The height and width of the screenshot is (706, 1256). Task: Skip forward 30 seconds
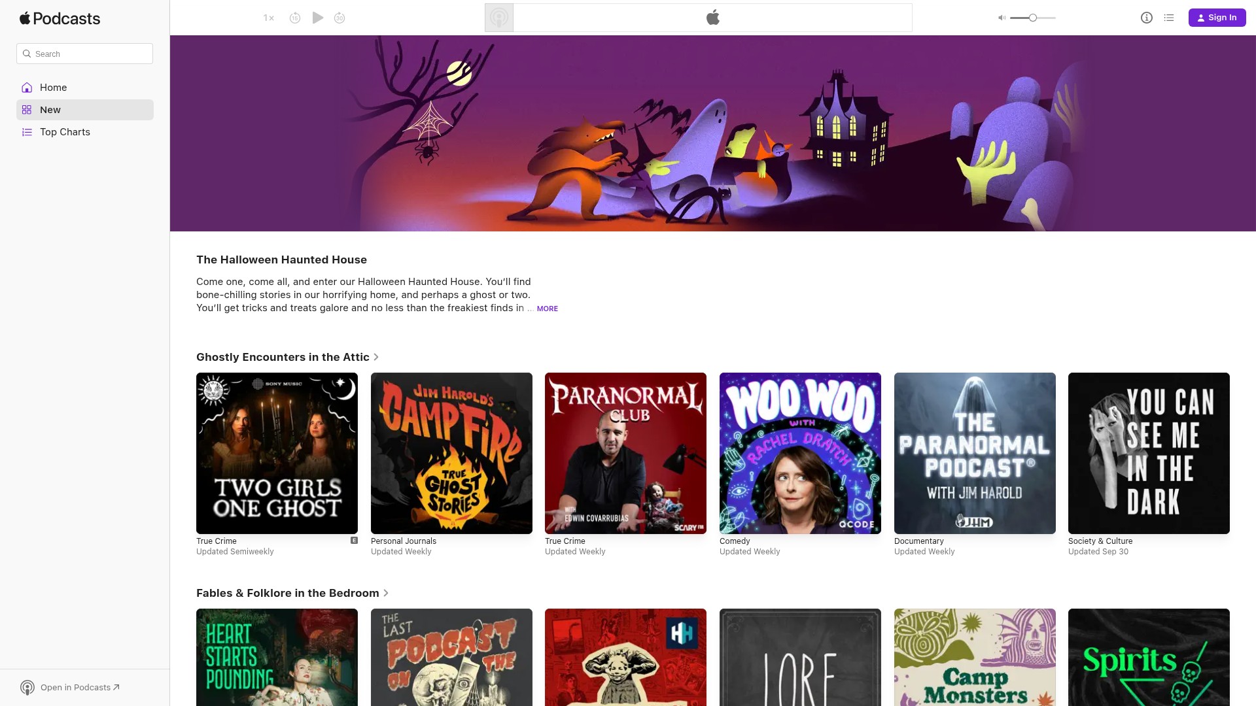[x=340, y=18]
